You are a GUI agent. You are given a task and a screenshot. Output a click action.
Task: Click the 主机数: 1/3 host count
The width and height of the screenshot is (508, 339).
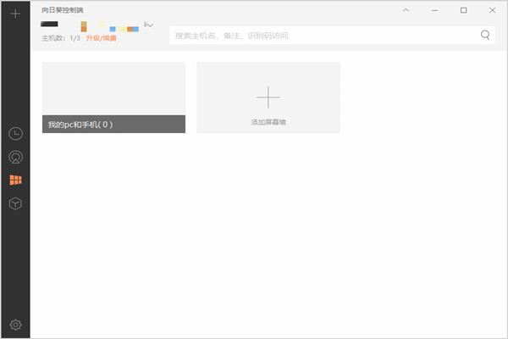tap(60, 38)
